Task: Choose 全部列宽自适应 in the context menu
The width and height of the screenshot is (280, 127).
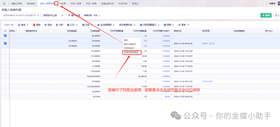Action: pos(132,52)
